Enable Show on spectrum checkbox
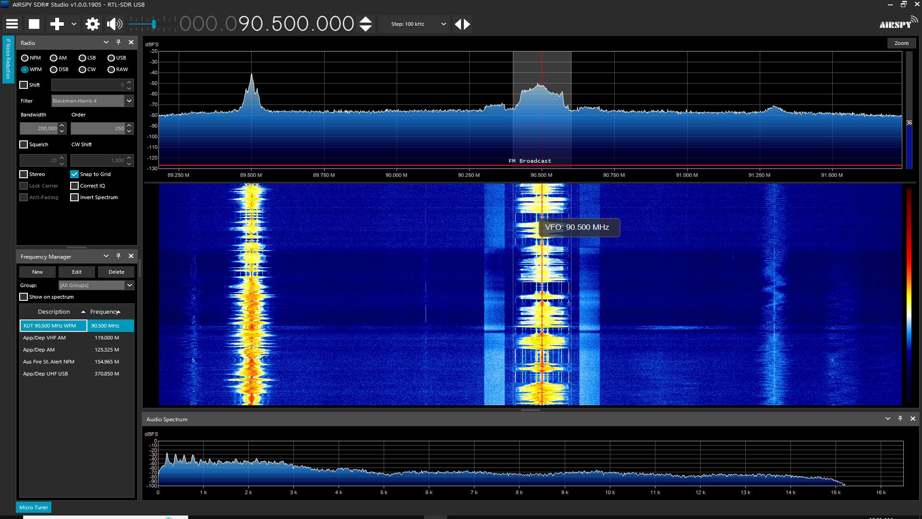This screenshot has width=922, height=519. (x=24, y=297)
